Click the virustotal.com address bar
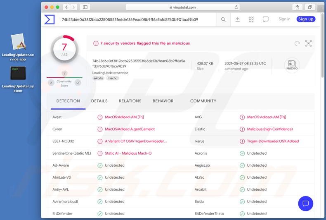 (x=182, y=7)
